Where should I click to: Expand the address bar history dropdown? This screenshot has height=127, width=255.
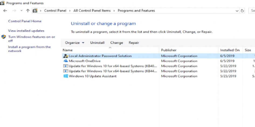point(237,11)
